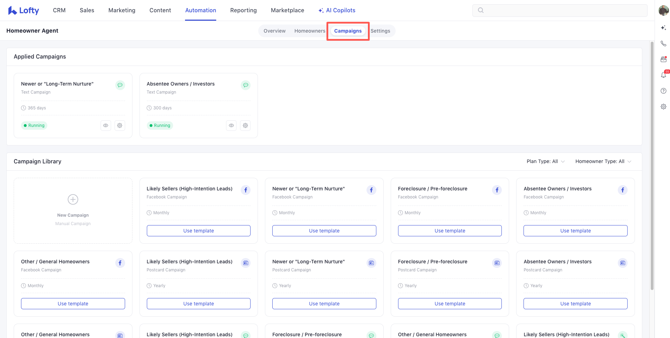Viewport: 670px width, 338px height.
Task: Expand the Homeowner Type filter dropdown
Action: point(603,161)
